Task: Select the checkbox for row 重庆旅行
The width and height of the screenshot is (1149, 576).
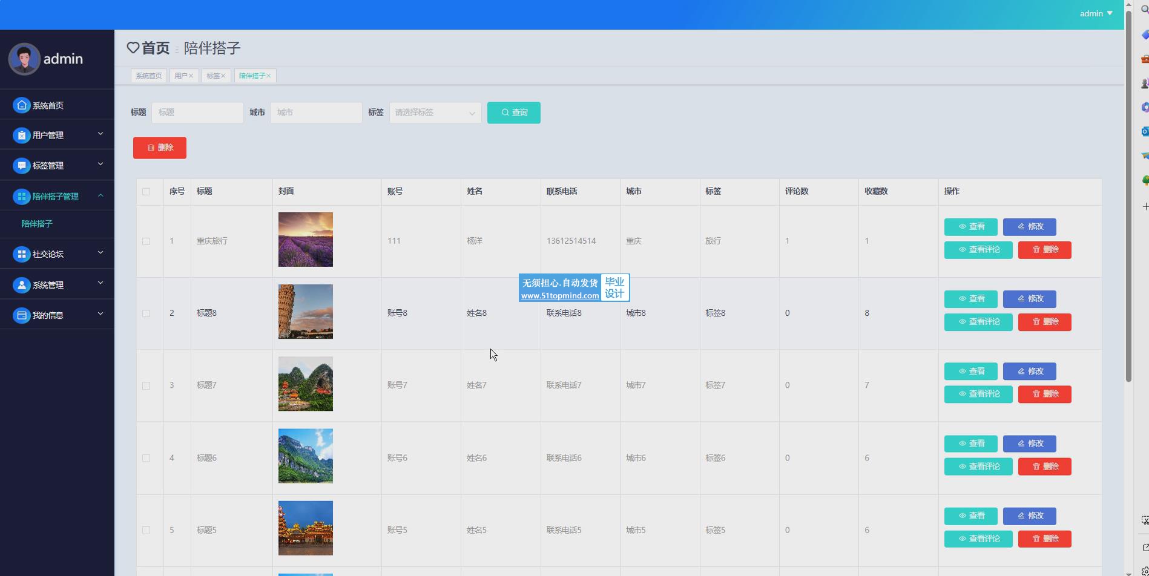Action: point(146,241)
